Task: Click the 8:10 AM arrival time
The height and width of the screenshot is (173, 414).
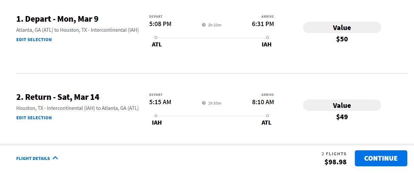Action: tap(263, 102)
